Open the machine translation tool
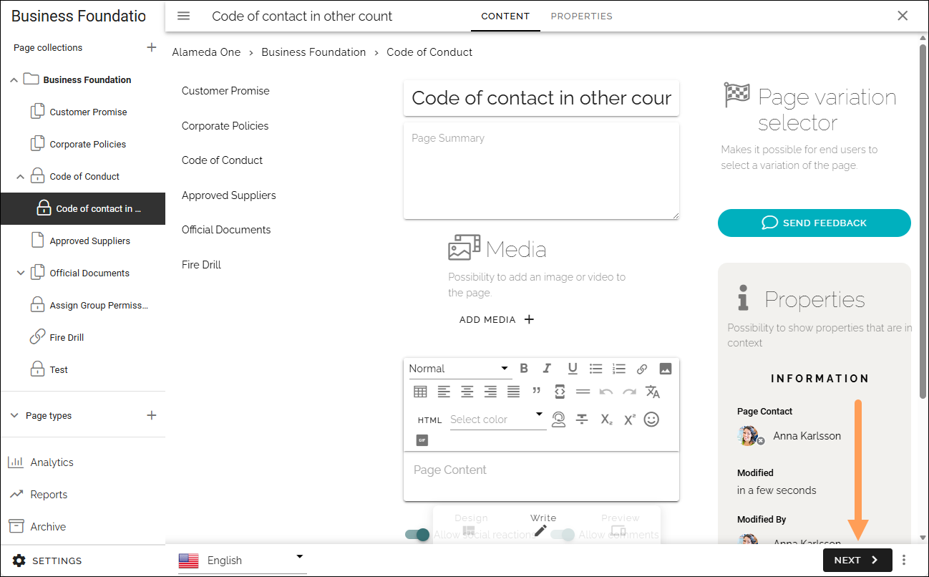 coord(653,392)
